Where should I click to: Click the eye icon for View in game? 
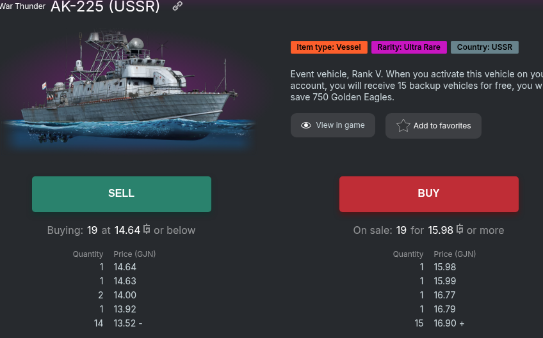point(306,125)
